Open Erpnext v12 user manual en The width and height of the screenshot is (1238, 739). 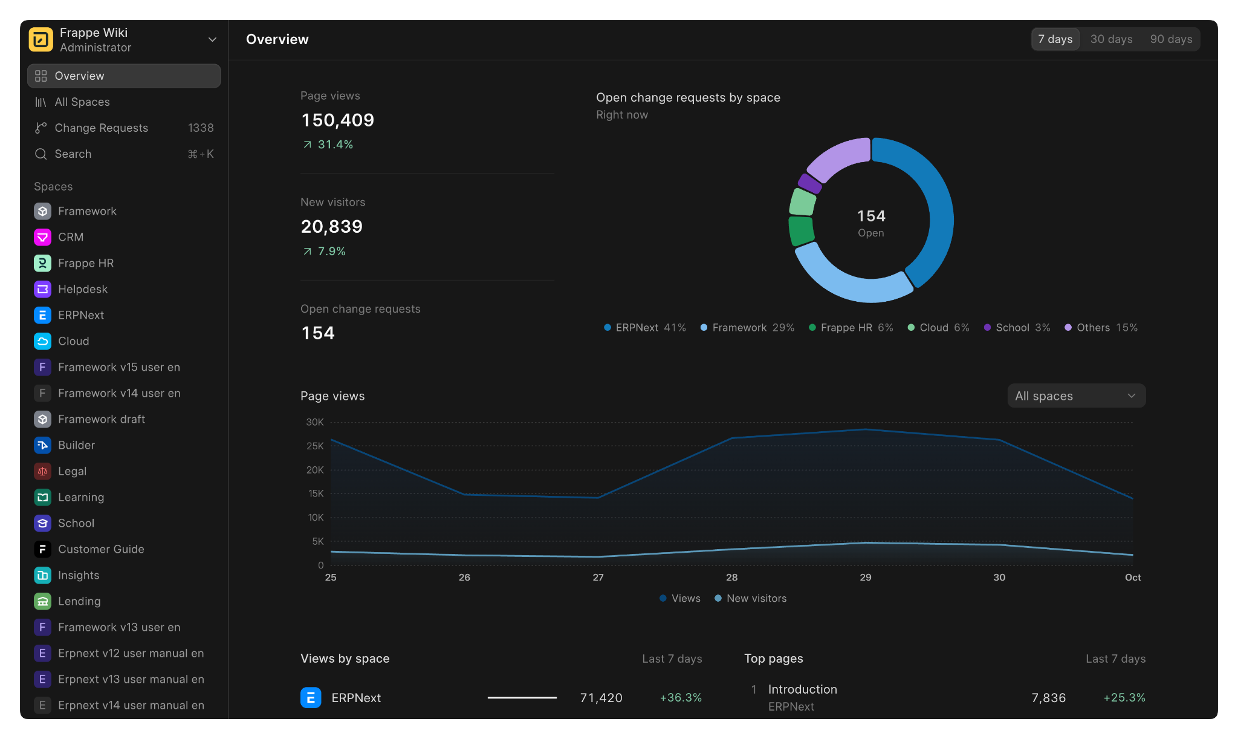[x=124, y=653]
